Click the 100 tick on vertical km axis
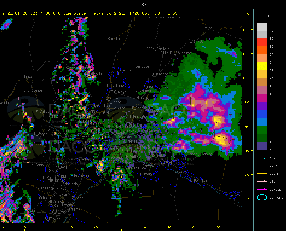286x231 pixels. pyautogui.click(x=246, y=78)
